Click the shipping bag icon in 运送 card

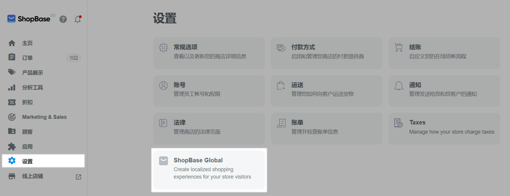[281, 85]
